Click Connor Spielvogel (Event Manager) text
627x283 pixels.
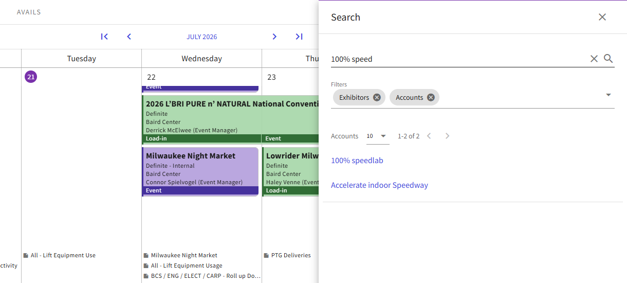pos(194,182)
